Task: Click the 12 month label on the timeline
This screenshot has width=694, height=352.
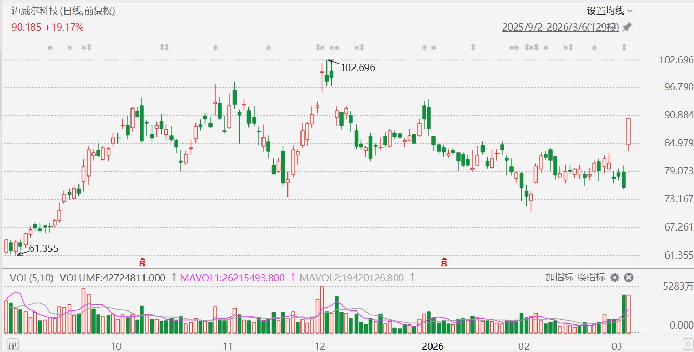Action: [x=320, y=346]
